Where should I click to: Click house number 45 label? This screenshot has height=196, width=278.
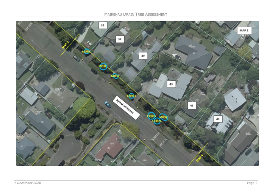pos(192,106)
